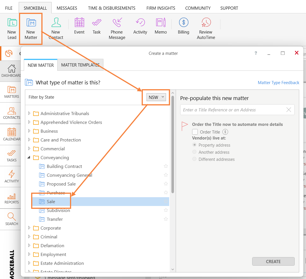Image resolution: width=306 pixels, height=279 pixels.
Task: Expand the Business folder
Action: point(29,131)
